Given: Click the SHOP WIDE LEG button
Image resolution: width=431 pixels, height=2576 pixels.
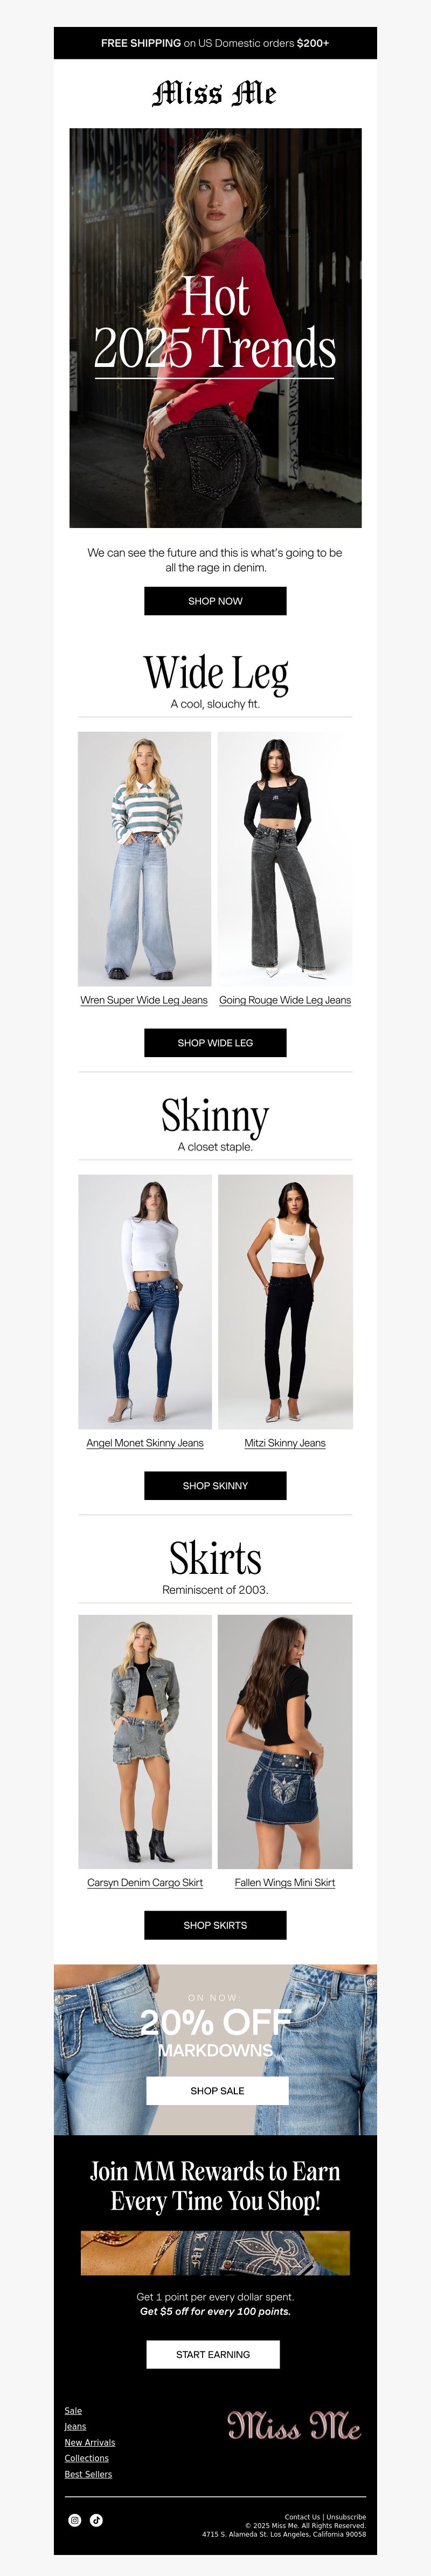Looking at the screenshot, I should [x=215, y=1043].
